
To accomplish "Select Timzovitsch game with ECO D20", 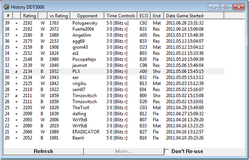I will (x=114, y=101).
